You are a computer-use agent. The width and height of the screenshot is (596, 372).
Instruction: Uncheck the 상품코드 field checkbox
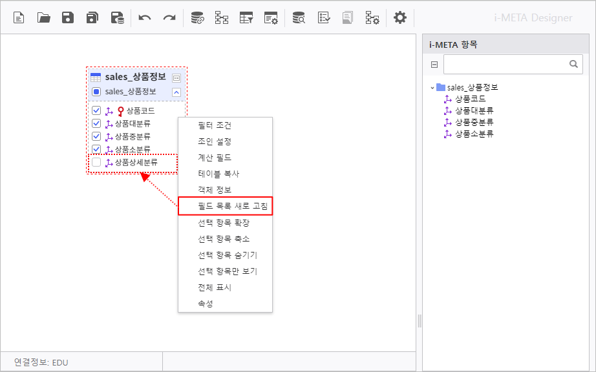[x=96, y=110]
